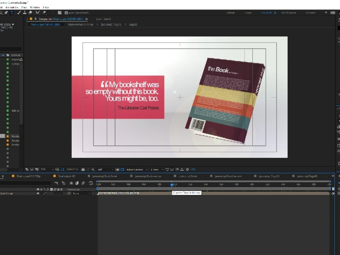
Task: Toggle the quality switch on the Comp layer row
Action: tap(45, 193)
